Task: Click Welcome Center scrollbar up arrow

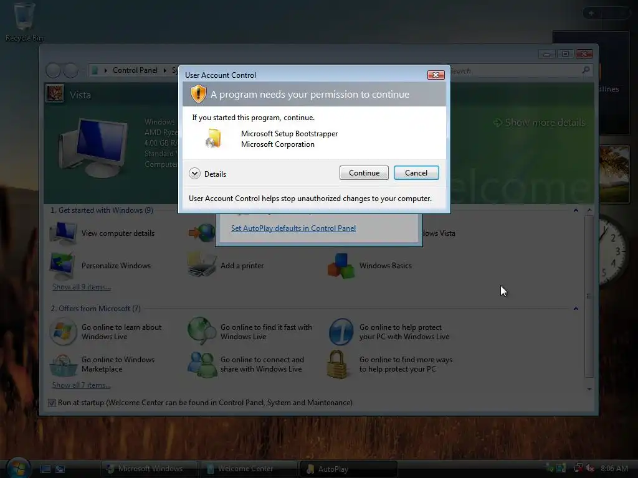Action: (589, 210)
